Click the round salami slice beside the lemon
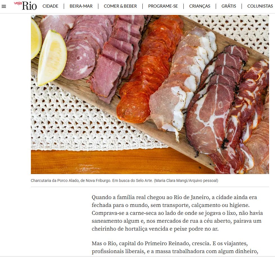This screenshot has width=275, height=257. point(79,60)
